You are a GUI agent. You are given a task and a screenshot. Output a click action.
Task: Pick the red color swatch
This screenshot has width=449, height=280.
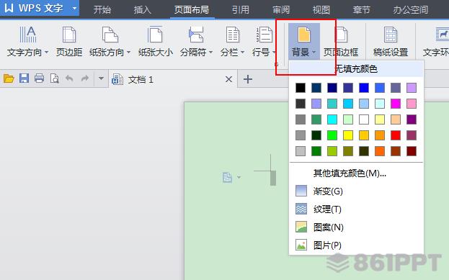click(396, 135)
